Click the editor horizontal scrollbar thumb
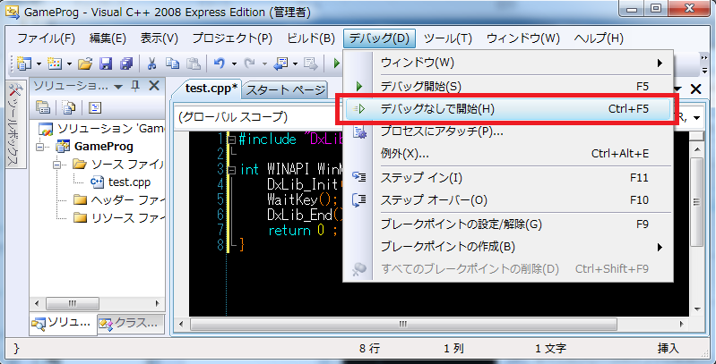This screenshot has width=716, height=364. 403,324
